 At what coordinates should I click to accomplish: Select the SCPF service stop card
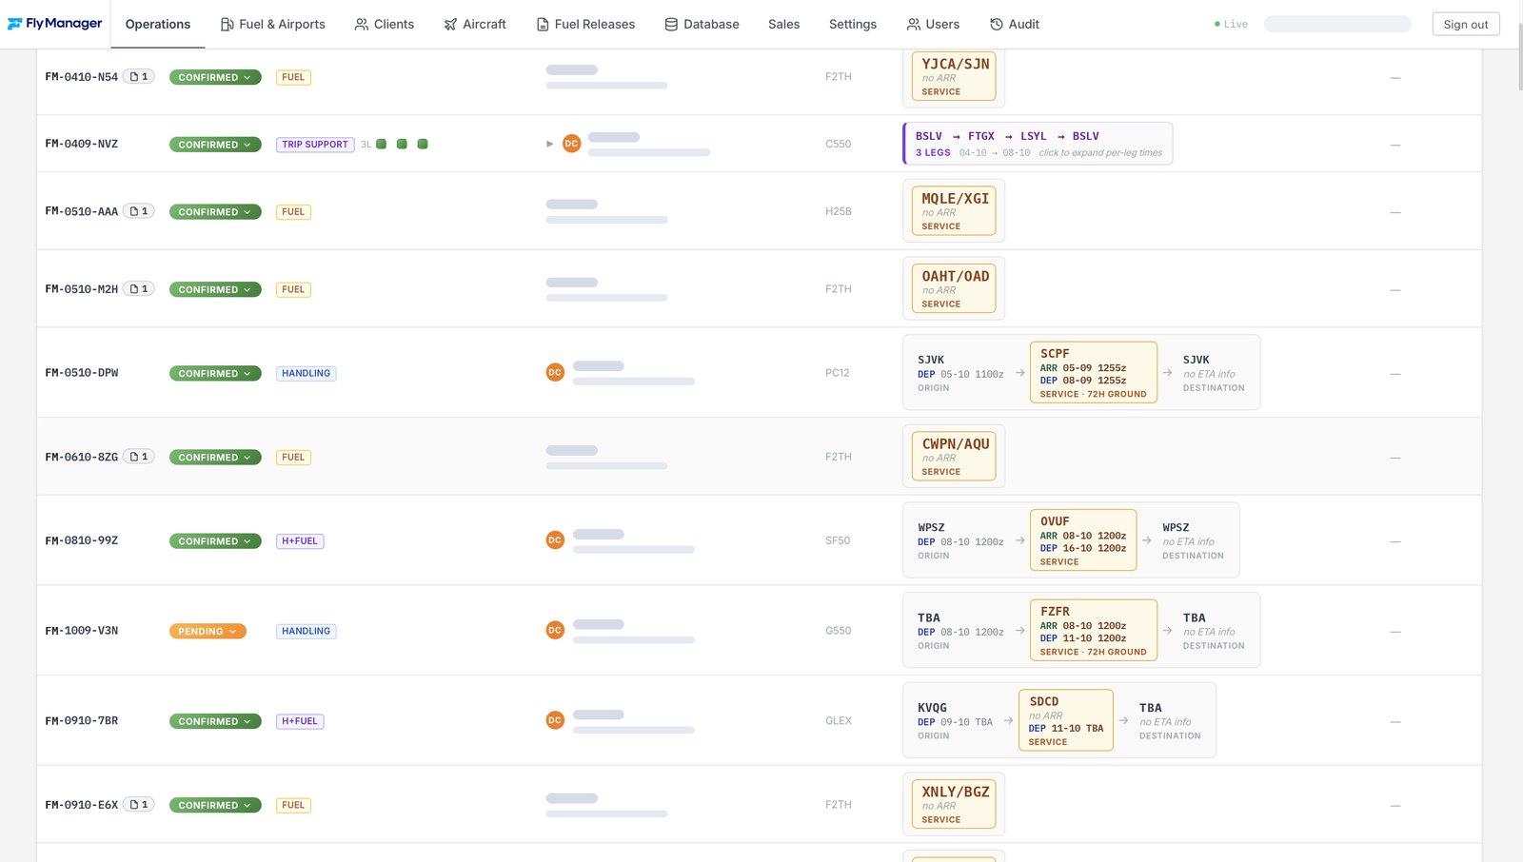click(1094, 372)
